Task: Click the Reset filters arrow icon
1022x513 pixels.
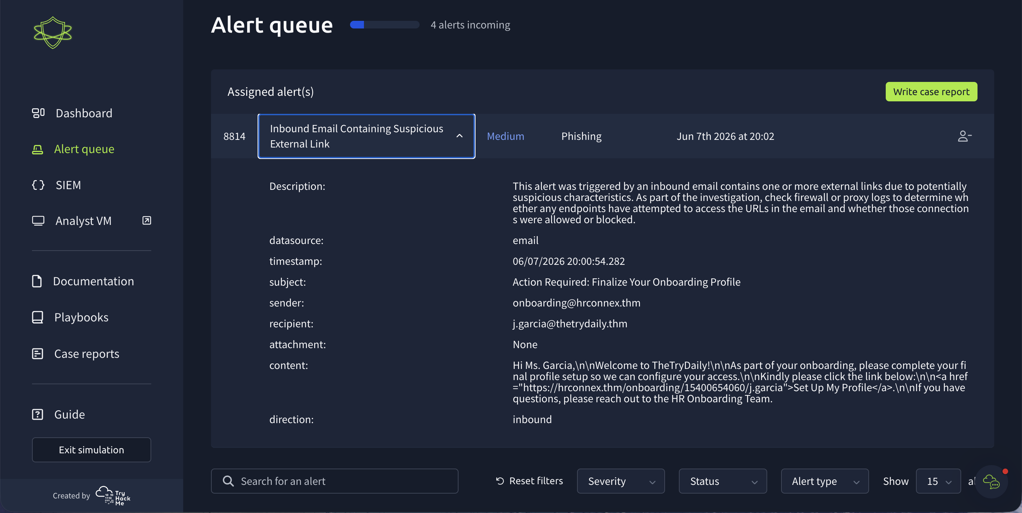Action: point(500,481)
